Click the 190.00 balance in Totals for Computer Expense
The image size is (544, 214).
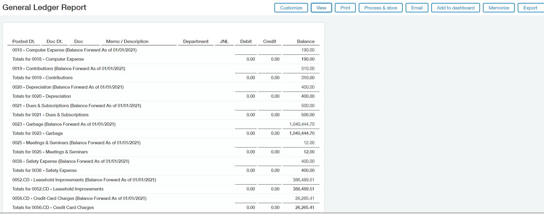(308, 59)
